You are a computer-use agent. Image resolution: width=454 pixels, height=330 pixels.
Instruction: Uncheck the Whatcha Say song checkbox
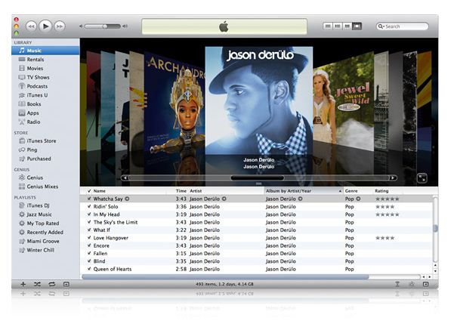pos(89,199)
